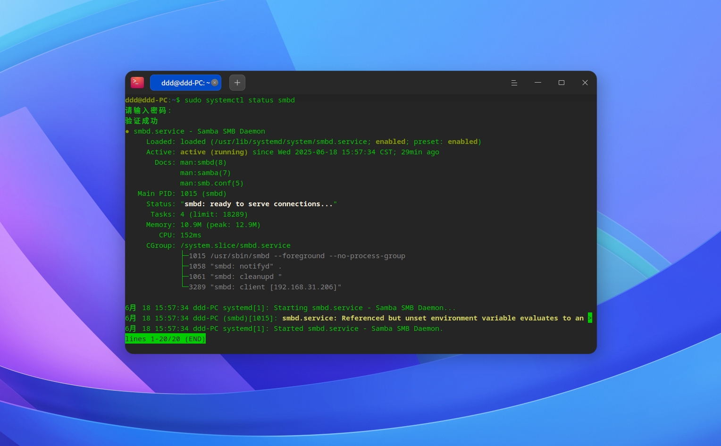Image resolution: width=721 pixels, height=446 pixels.
Task: Click the 'man:smb.conf(5)' docs entry
Action: tap(212, 183)
